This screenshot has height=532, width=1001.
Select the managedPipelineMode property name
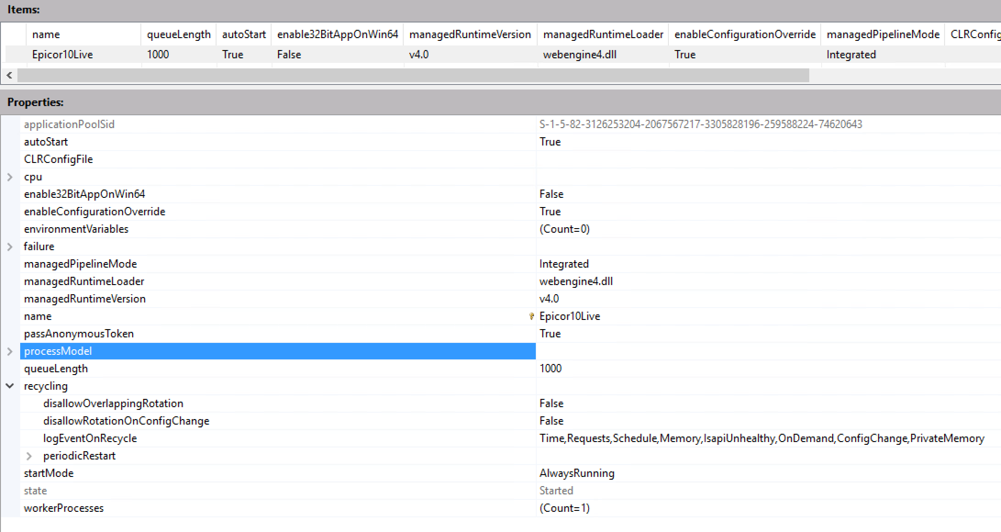coord(80,264)
